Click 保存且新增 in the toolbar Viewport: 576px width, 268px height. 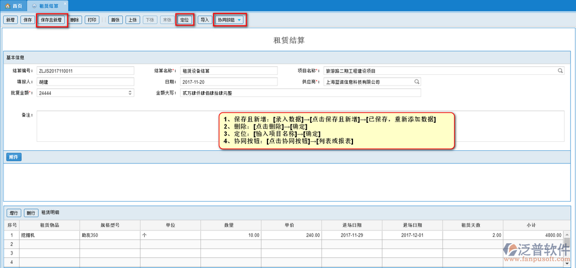pyautogui.click(x=52, y=20)
